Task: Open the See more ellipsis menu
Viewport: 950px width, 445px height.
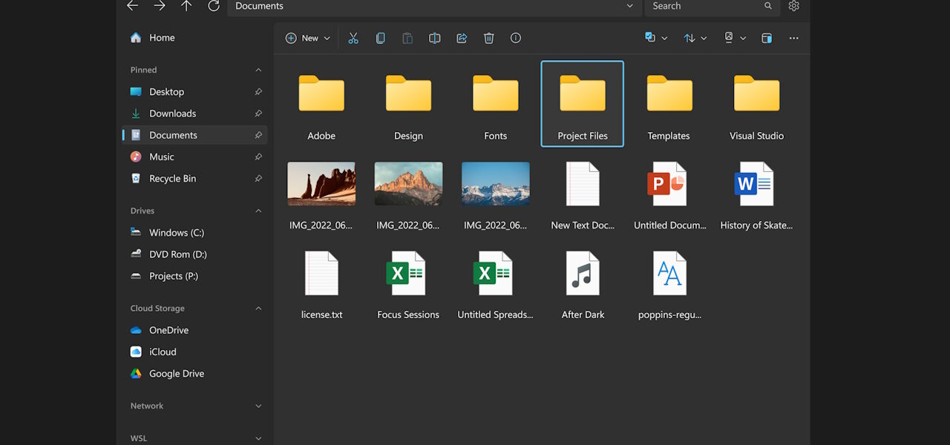Action: 793,38
